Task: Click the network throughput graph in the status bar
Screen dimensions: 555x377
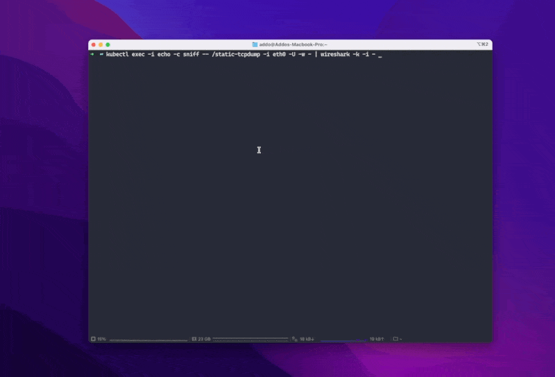Action: (343, 340)
